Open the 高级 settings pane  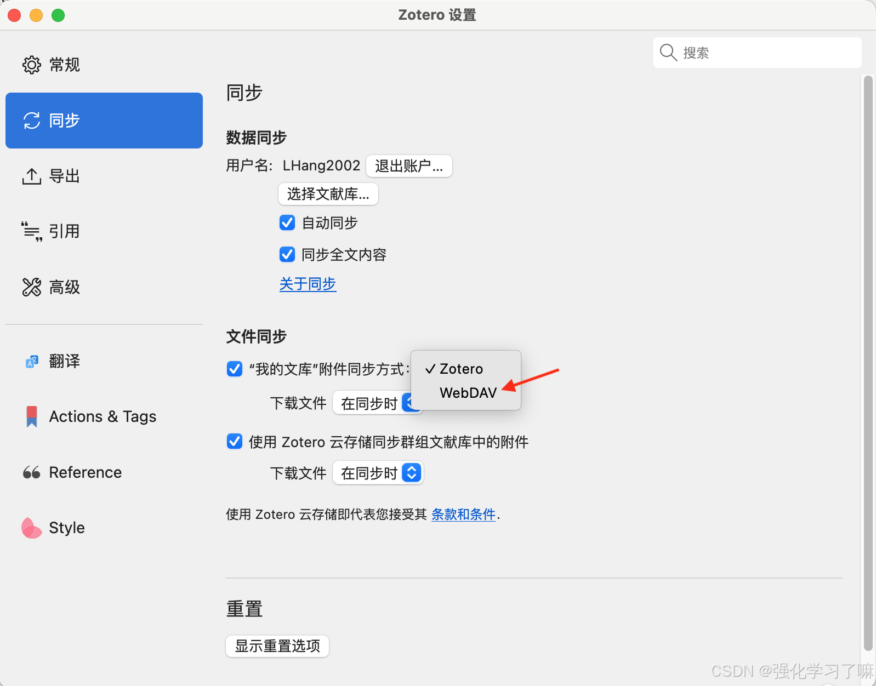coord(104,287)
